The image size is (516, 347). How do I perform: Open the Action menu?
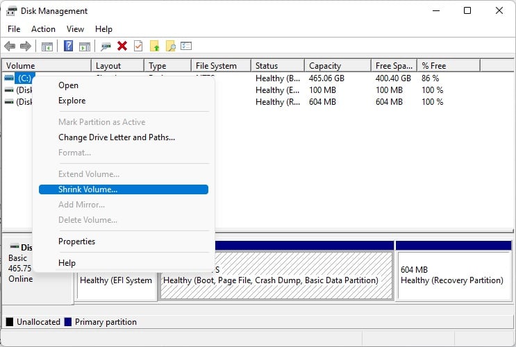43,29
